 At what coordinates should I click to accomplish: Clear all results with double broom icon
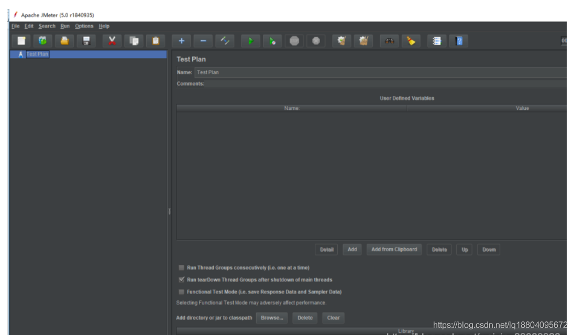click(x=363, y=41)
